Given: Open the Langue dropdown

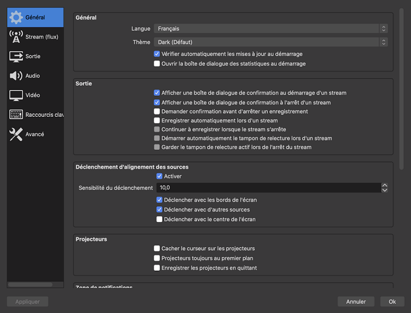Looking at the screenshot, I should [x=271, y=29].
